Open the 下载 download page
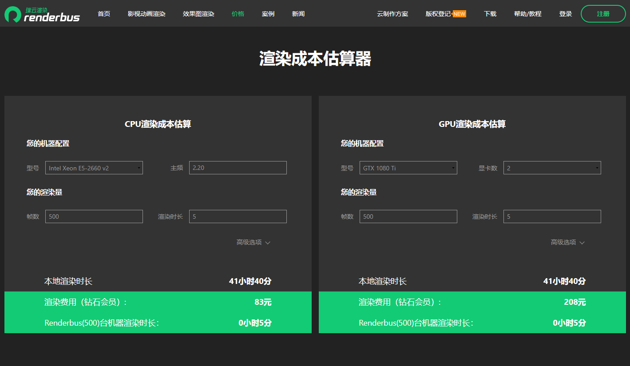630x366 pixels. pyautogui.click(x=490, y=14)
